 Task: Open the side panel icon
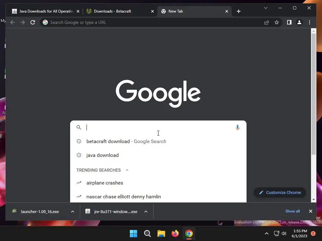click(x=289, y=22)
